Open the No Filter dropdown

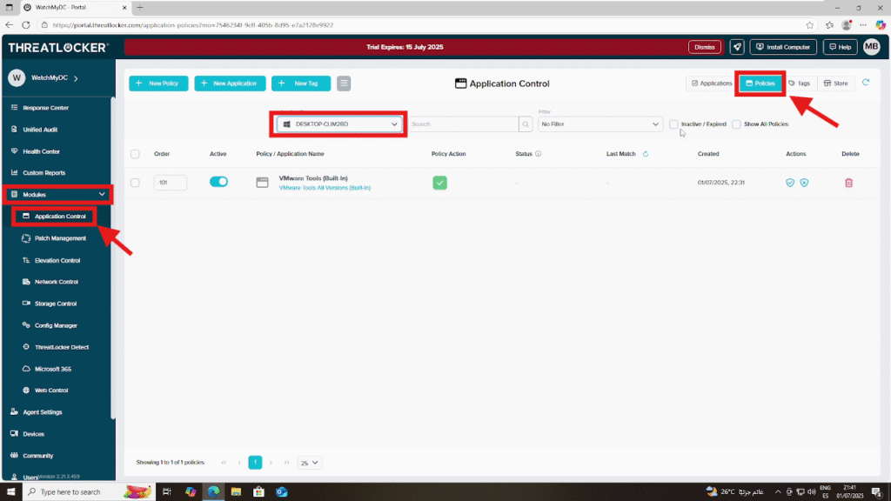point(600,124)
